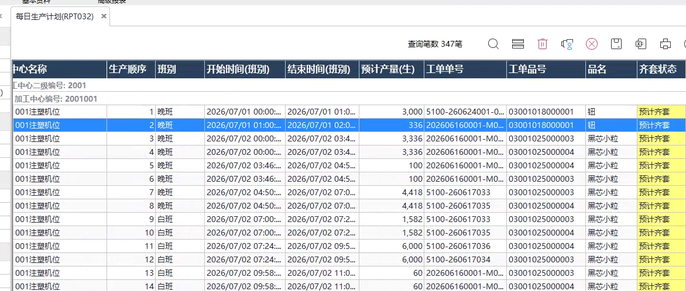This screenshot has height=291, width=686.
Task: Click item number 03001025000004 in sequence 4 row
Action: (x=546, y=152)
